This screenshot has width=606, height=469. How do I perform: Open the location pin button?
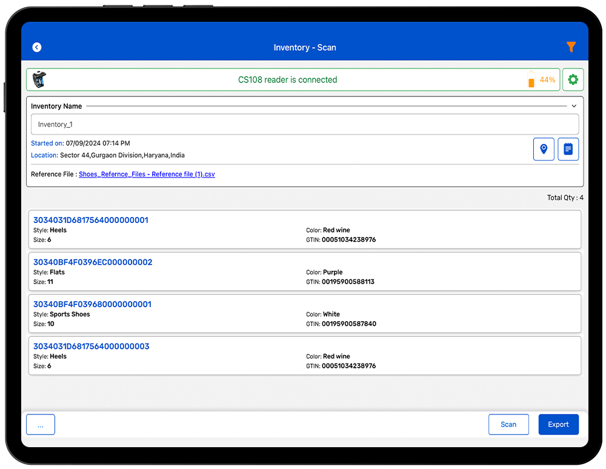[544, 149]
